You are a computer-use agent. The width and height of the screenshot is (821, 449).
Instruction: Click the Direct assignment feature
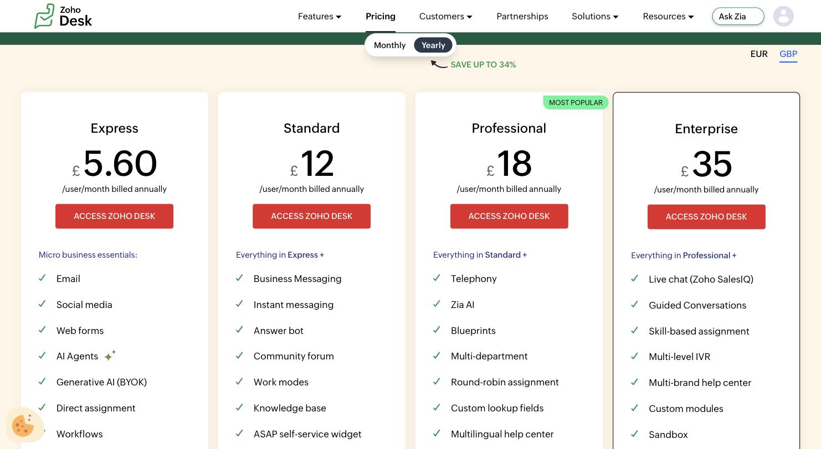tap(96, 408)
